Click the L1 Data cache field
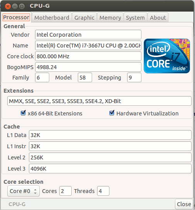 point(110,135)
